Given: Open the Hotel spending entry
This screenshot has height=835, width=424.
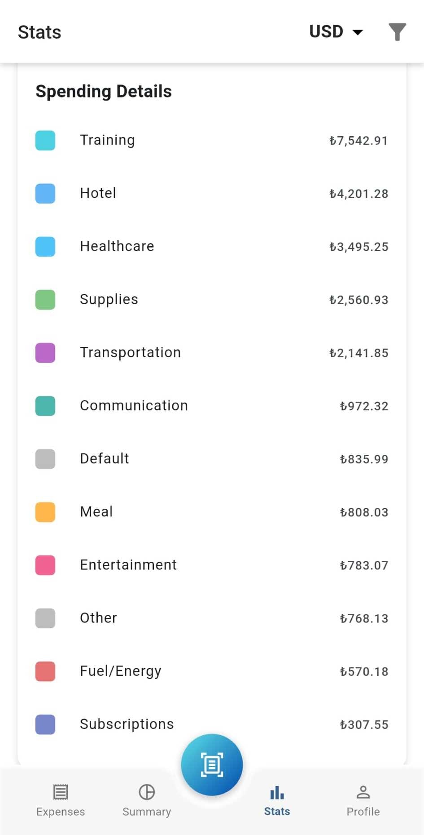Looking at the screenshot, I should pyautogui.click(x=212, y=193).
